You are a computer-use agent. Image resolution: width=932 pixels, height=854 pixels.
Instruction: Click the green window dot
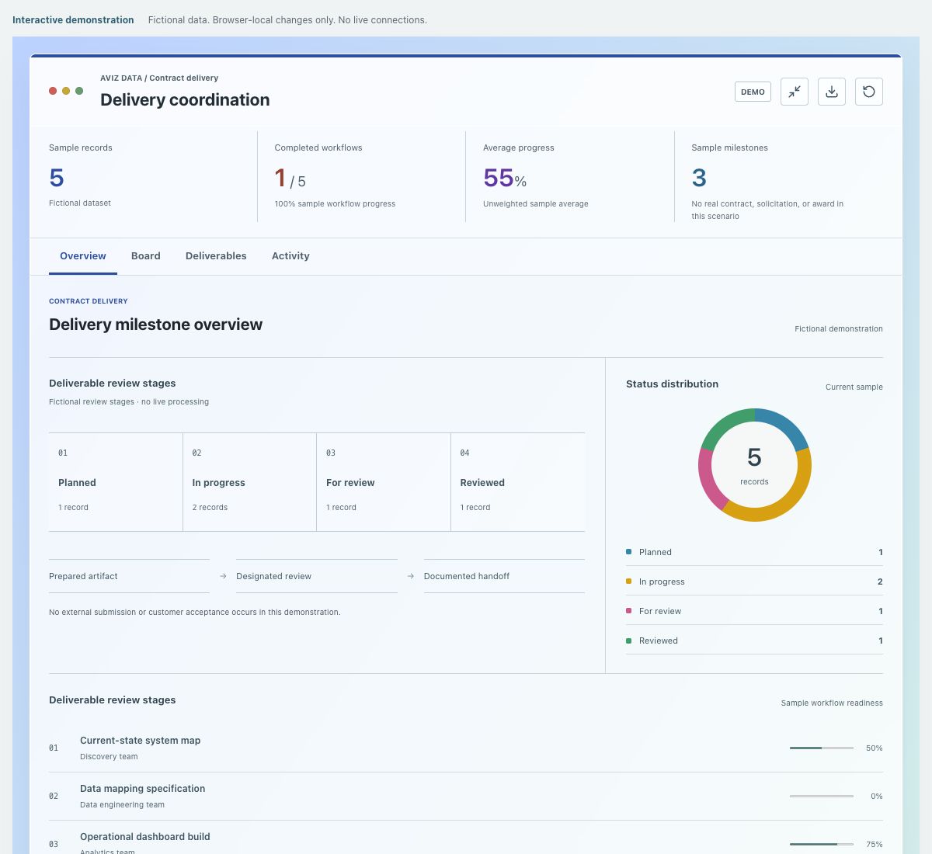79,91
